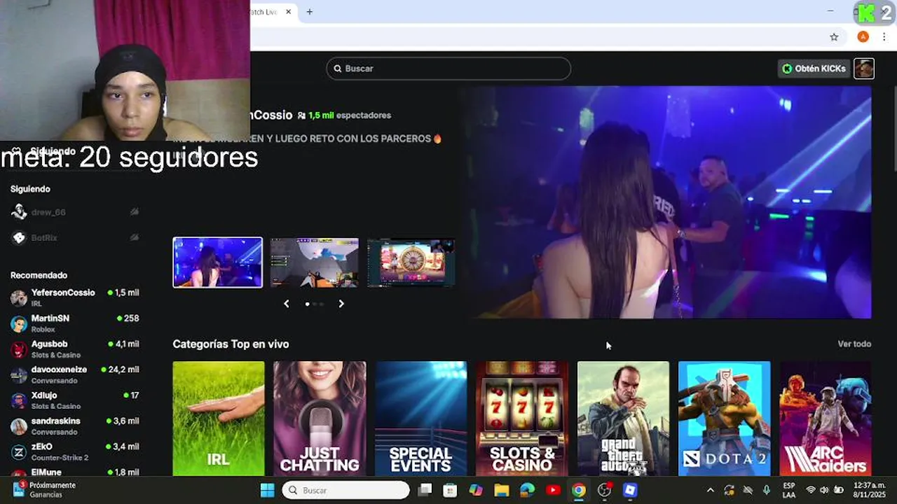Open zEkO recommended channel
This screenshot has height=504, width=897.
tap(75, 451)
